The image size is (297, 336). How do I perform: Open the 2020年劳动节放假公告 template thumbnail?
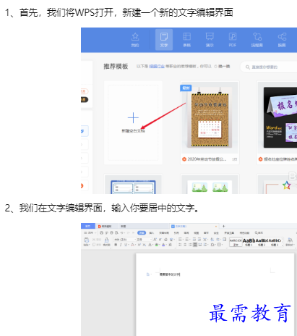(x=210, y=117)
